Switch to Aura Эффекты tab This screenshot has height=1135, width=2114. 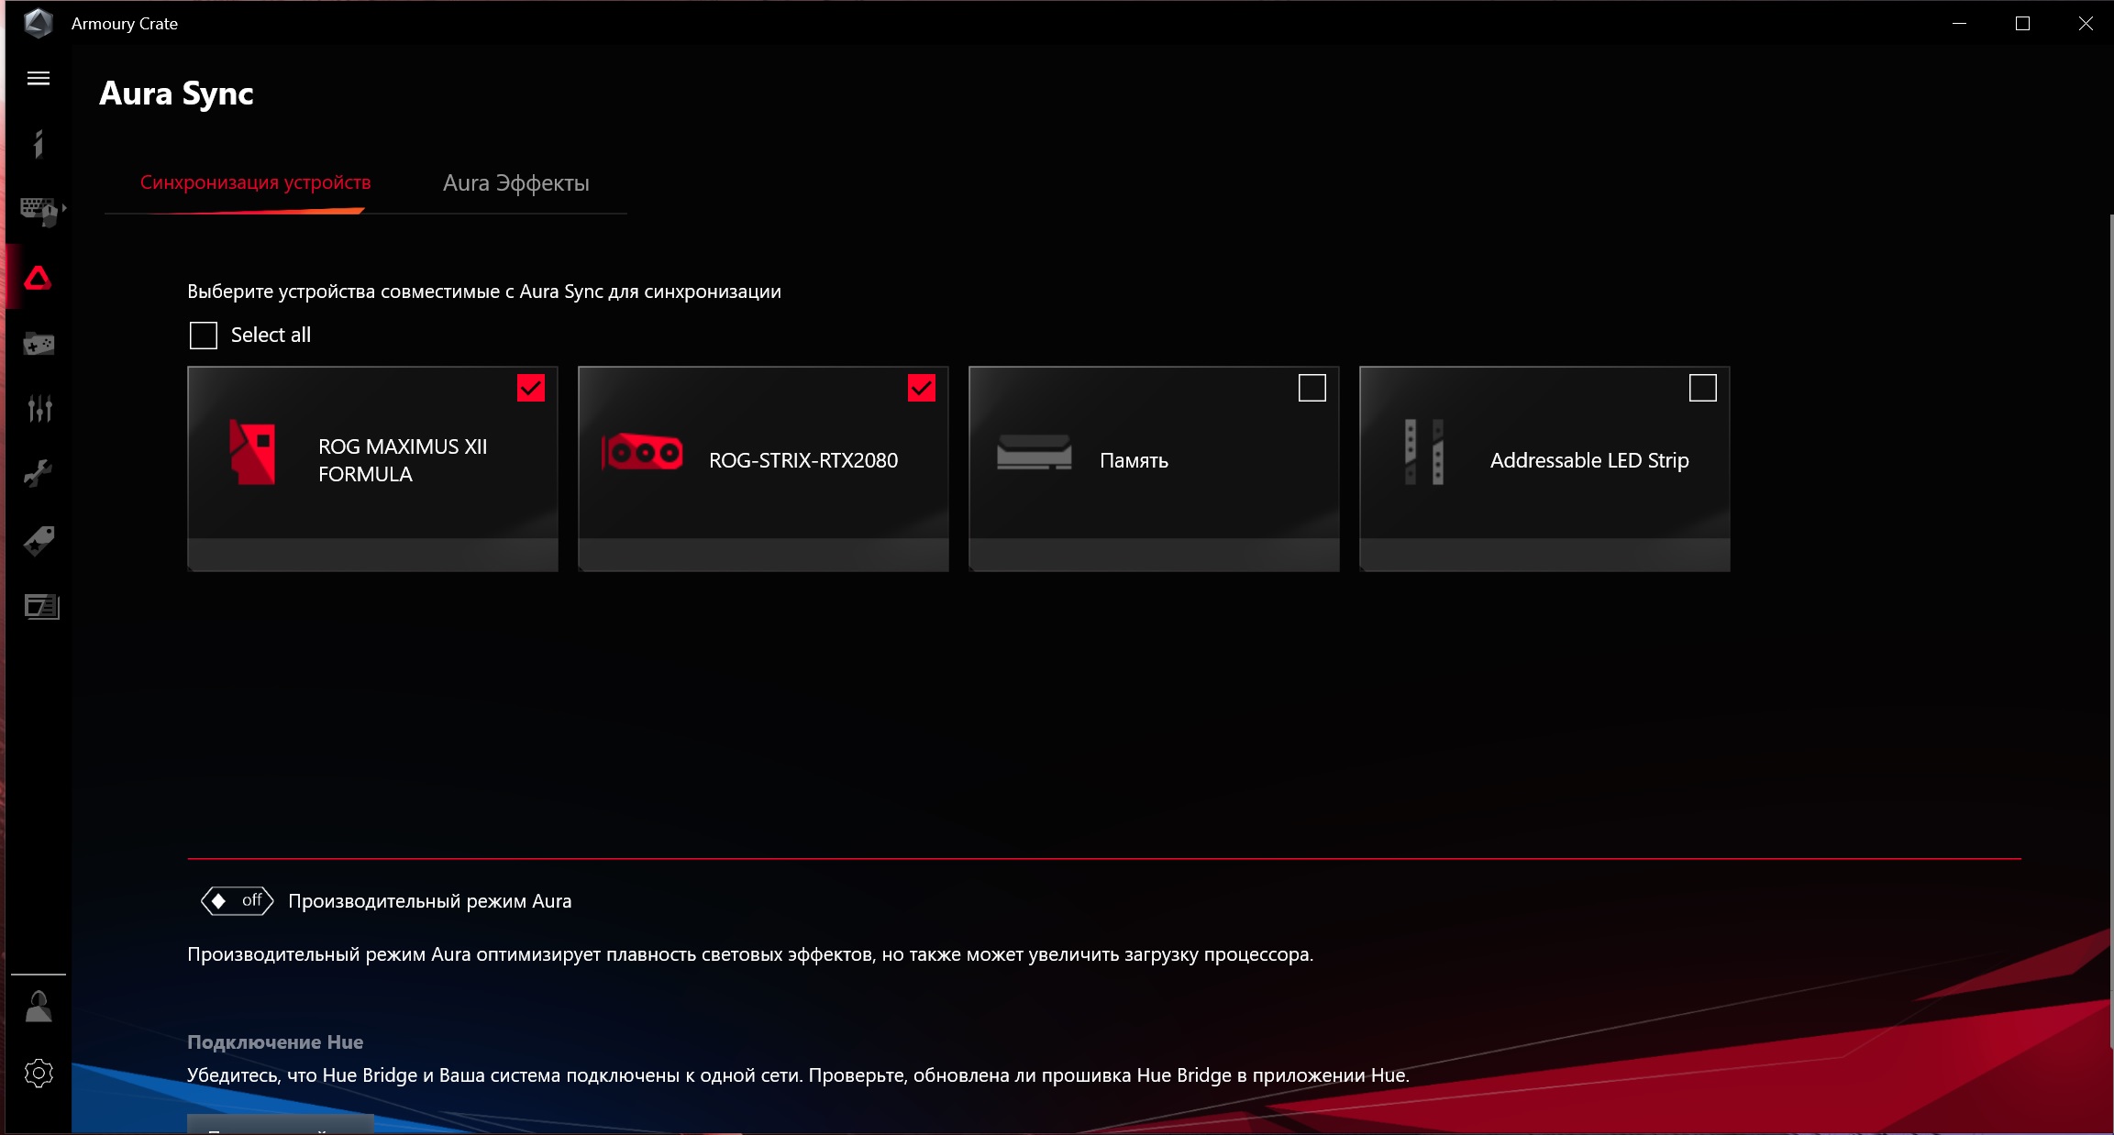[x=515, y=183]
